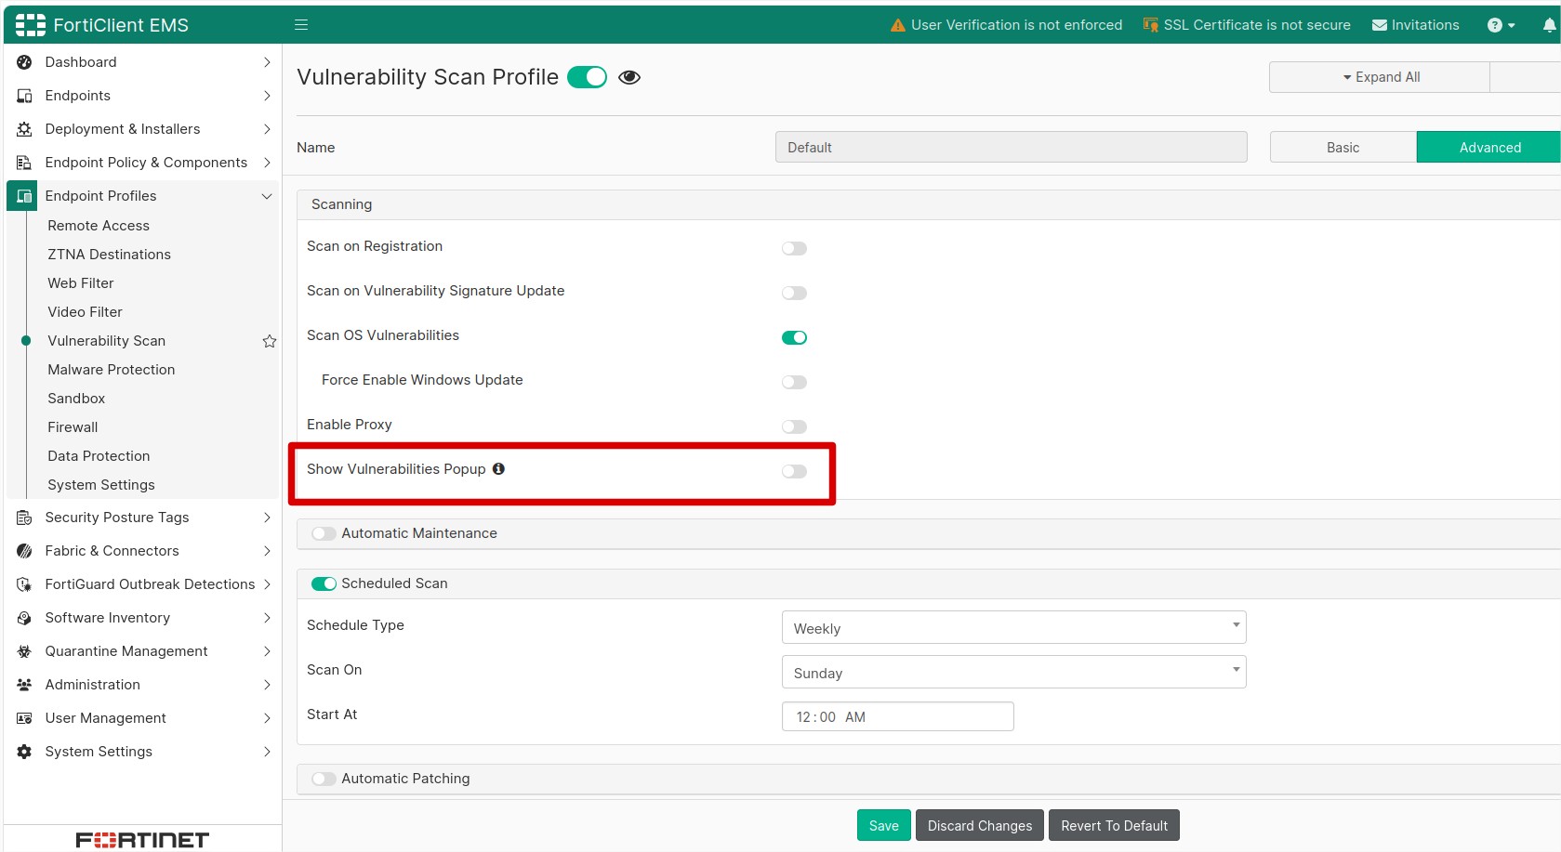Screen dimensions: 1561x852
Task: Turn on the Show Vulnerabilities Popup toggle
Action: pos(794,471)
